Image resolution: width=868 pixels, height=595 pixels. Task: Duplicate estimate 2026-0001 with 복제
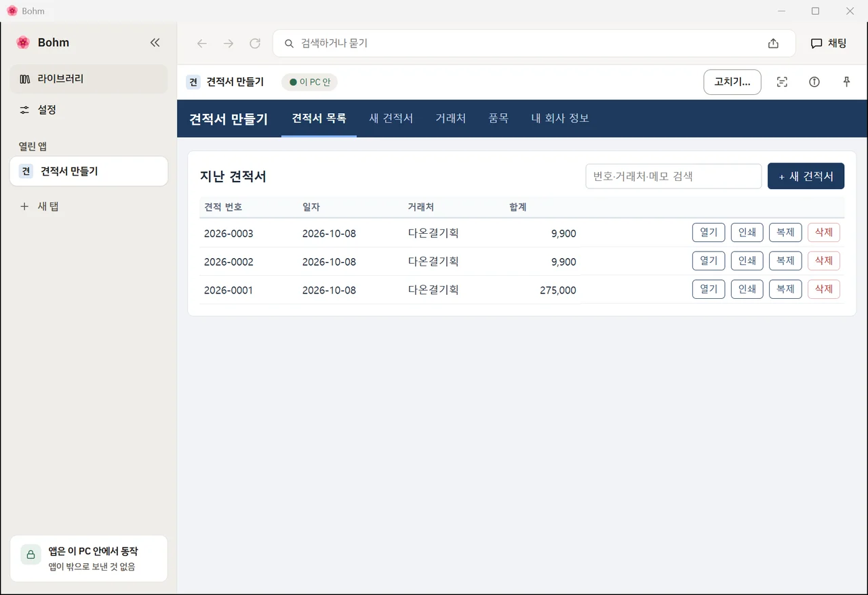[x=785, y=289]
